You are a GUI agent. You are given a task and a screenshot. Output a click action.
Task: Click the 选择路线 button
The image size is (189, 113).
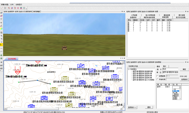[184, 79]
